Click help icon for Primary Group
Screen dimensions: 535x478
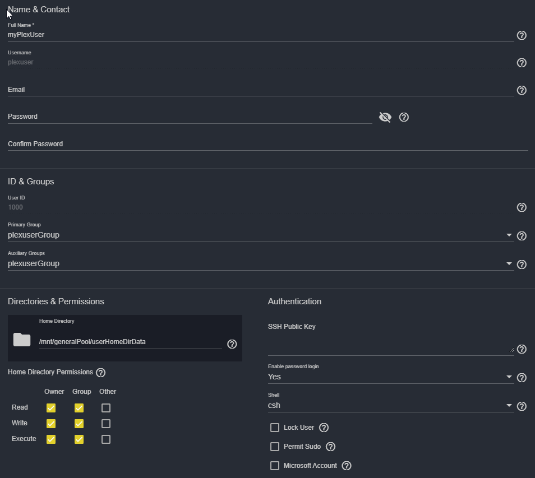click(x=522, y=236)
